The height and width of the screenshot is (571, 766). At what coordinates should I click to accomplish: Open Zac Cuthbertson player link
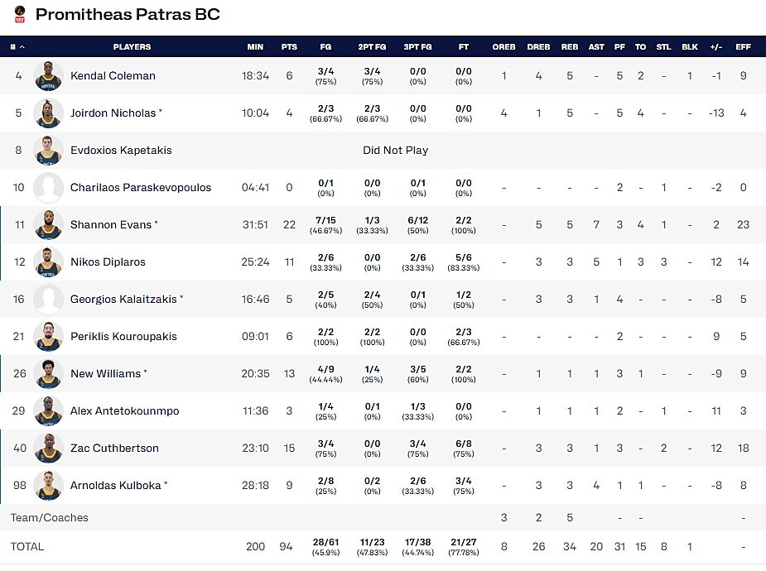(x=114, y=448)
